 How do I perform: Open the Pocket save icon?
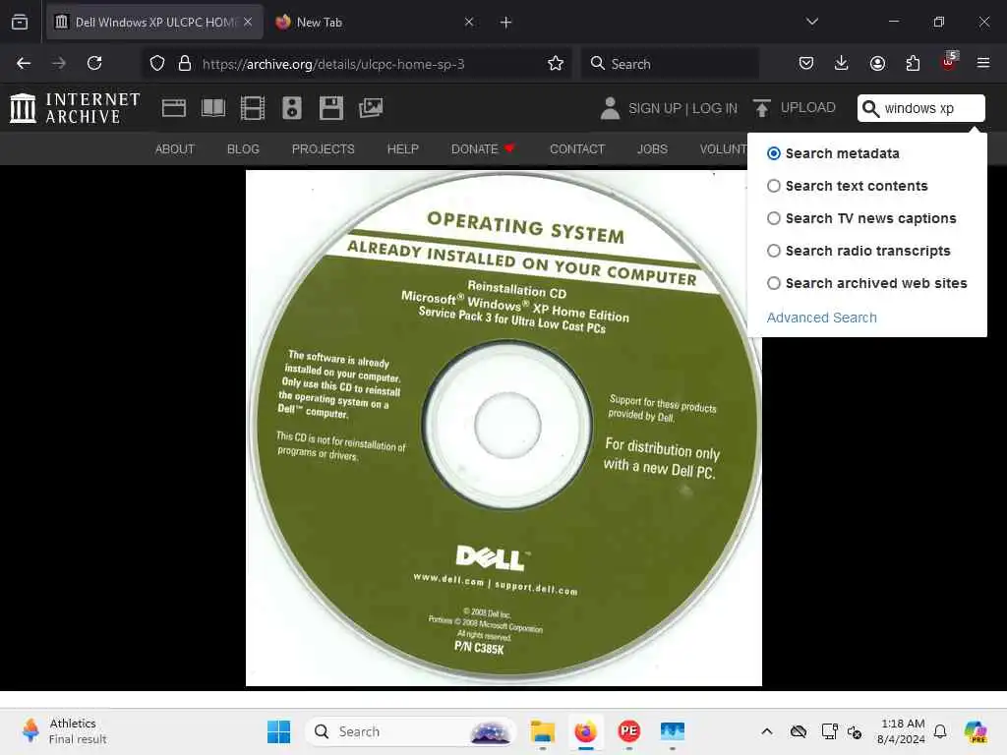pos(806,63)
